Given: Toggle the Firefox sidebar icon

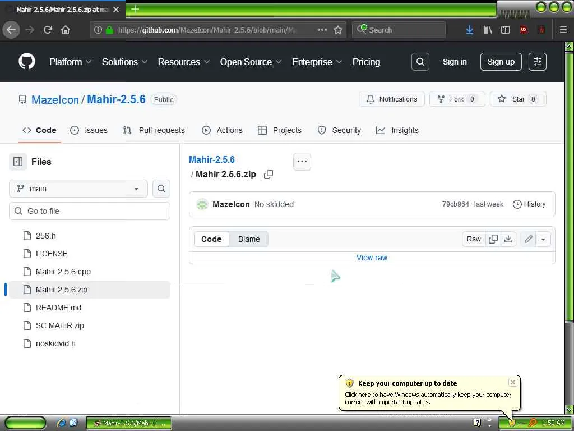Looking at the screenshot, I should click(506, 30).
